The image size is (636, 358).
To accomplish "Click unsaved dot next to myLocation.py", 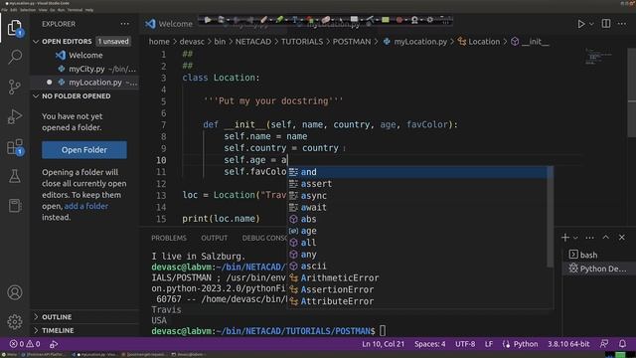I will [x=49, y=83].
